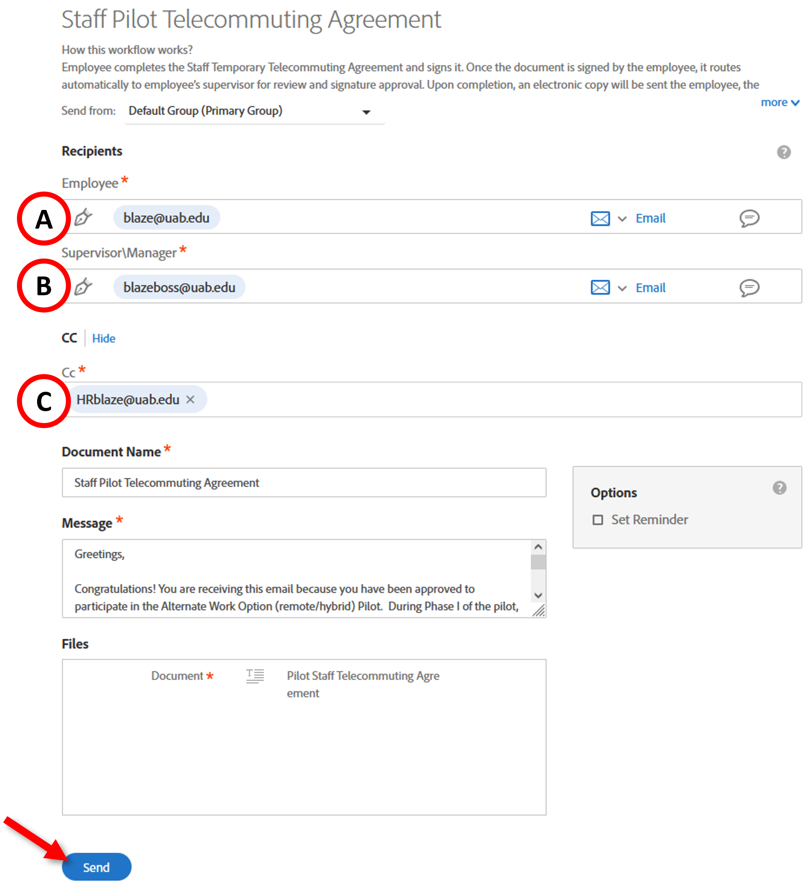Add private message for Employee recipient
This screenshot has height=894, width=811.
coord(749,218)
